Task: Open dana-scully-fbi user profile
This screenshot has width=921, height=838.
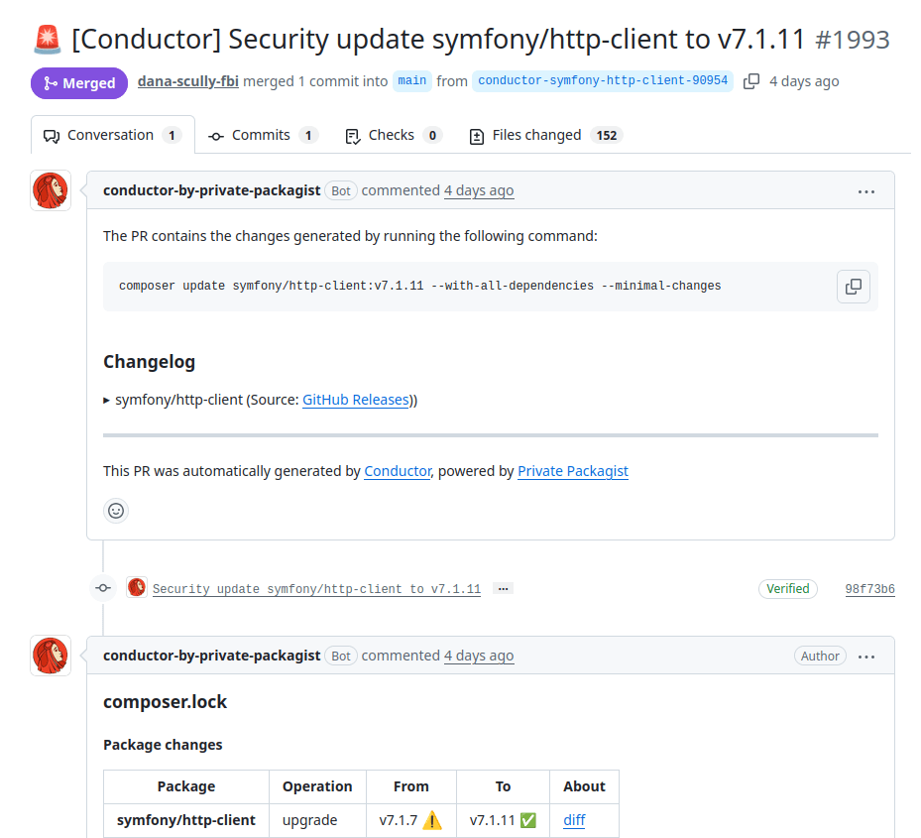Action: pyautogui.click(x=188, y=81)
